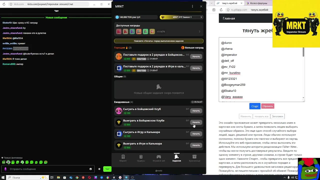This screenshot has height=180, width=320.
Task: Open Больше наград info link
Action: (192, 47)
